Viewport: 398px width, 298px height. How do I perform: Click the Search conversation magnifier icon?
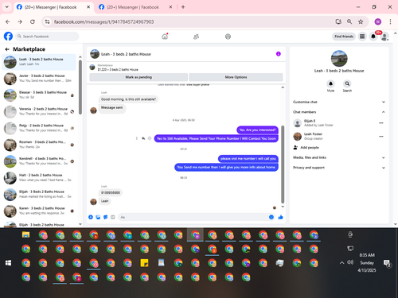point(347,83)
